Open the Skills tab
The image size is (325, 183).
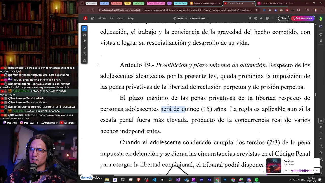[x=127, y=3]
